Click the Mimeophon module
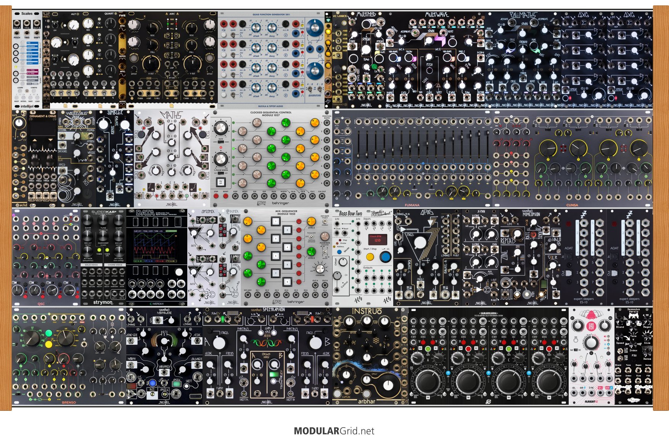This screenshot has width=669, height=439. pyautogui.click(x=531, y=257)
